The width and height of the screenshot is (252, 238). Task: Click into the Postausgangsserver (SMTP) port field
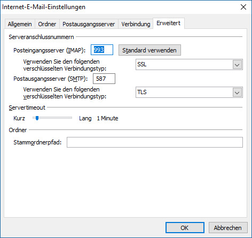104,79
